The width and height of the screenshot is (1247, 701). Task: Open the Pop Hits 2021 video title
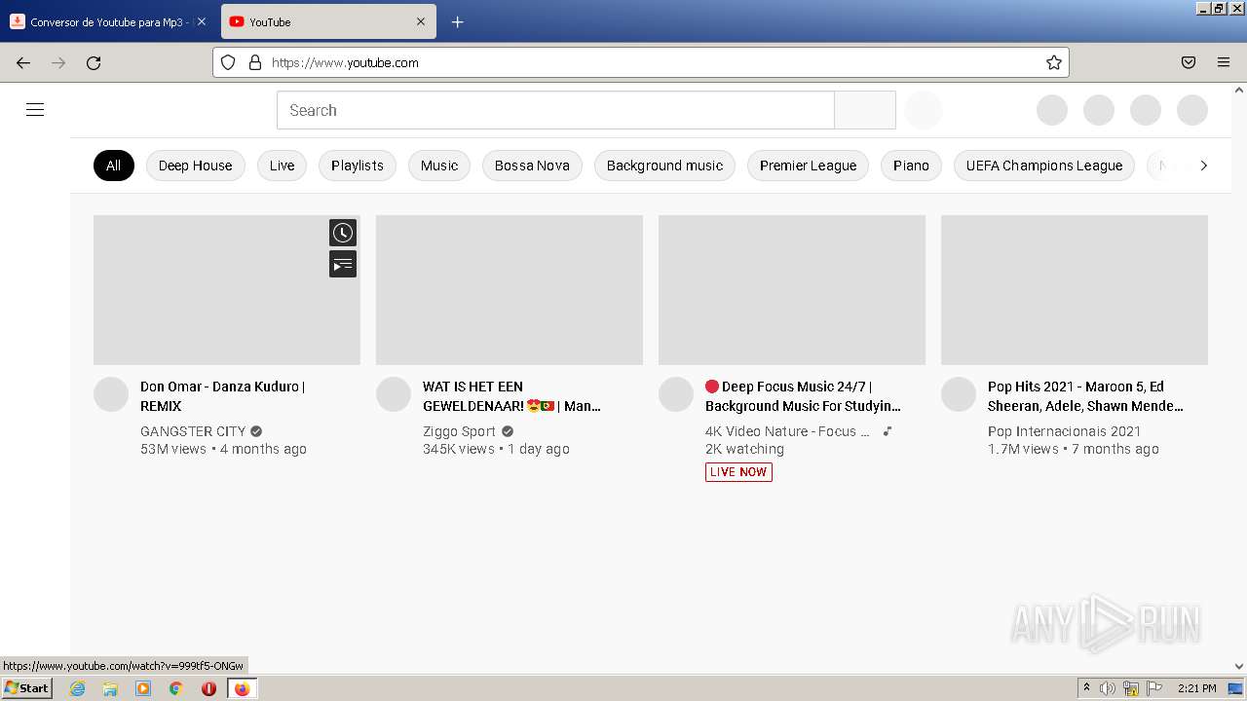pos(1085,396)
